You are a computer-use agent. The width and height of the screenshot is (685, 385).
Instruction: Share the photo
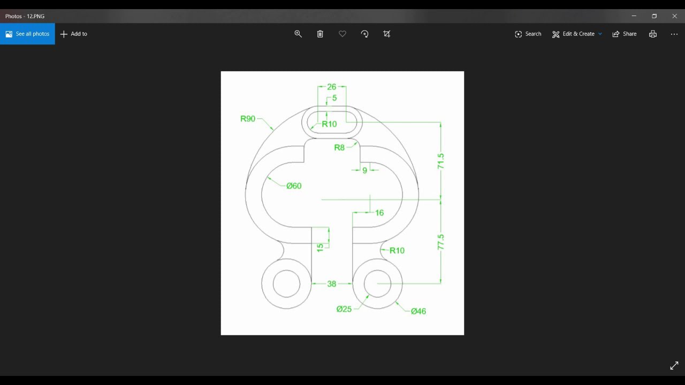coord(625,34)
